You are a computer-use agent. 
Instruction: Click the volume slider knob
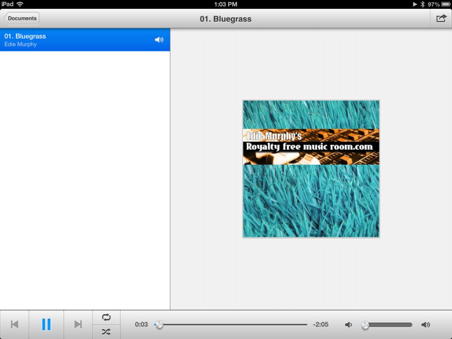(365, 325)
